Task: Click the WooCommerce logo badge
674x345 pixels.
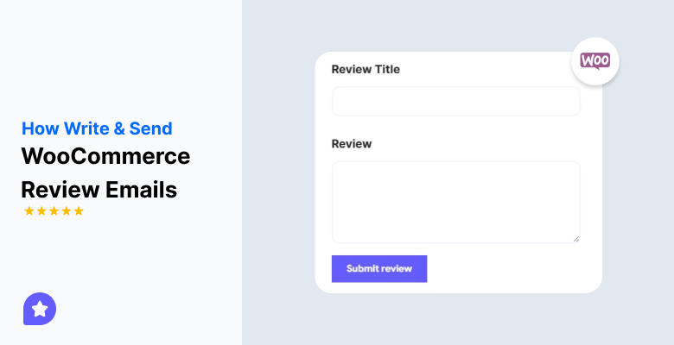Action: click(x=595, y=60)
